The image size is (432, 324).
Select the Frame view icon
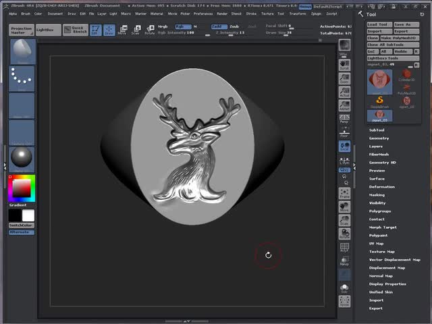[x=344, y=192]
